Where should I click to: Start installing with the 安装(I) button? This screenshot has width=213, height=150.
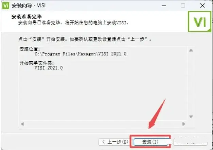(150, 142)
